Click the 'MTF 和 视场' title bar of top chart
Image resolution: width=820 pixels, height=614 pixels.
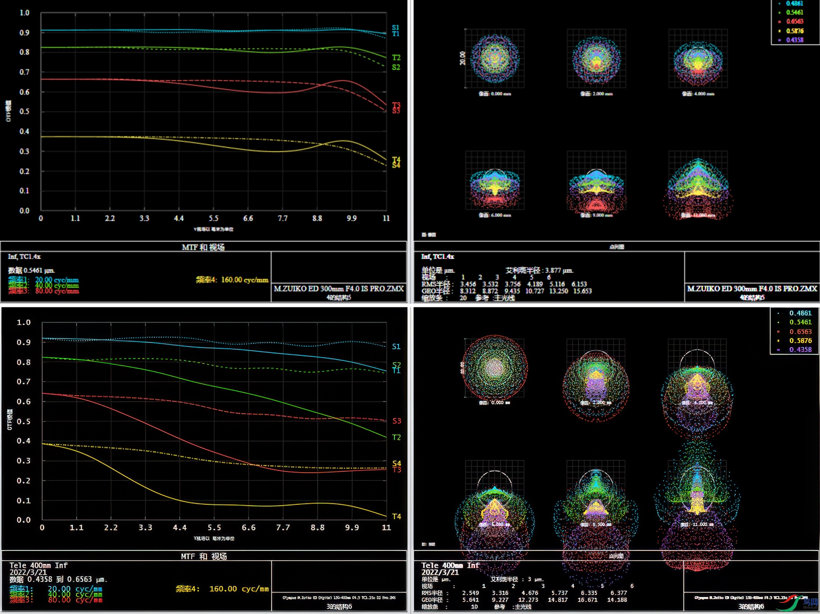tap(203, 247)
